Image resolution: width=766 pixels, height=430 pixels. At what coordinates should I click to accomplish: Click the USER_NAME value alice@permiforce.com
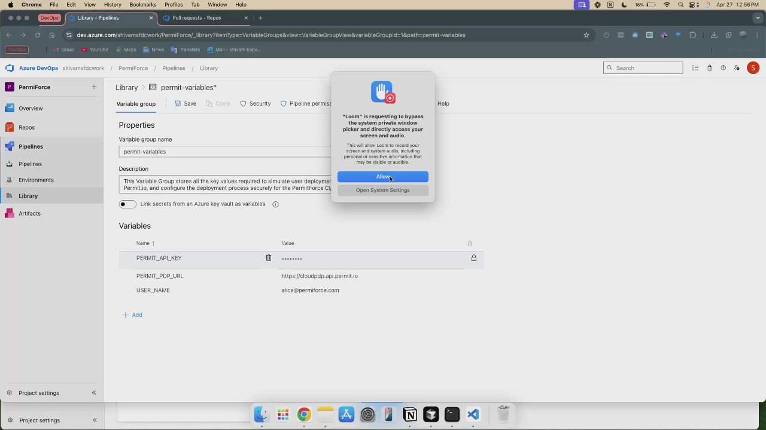tap(310, 290)
